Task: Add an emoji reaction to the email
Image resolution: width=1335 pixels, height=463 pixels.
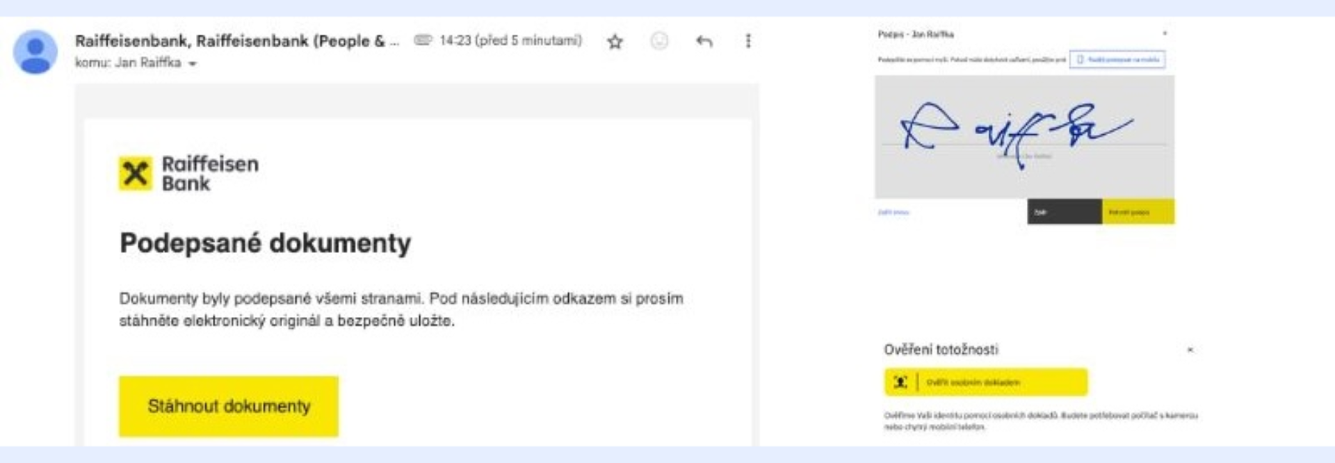Action: 659,41
